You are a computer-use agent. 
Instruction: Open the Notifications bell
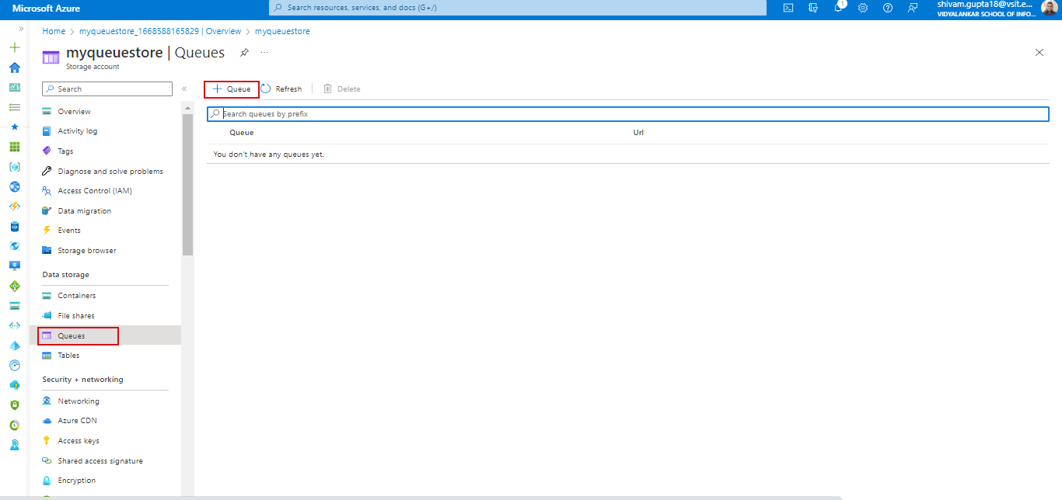click(838, 8)
